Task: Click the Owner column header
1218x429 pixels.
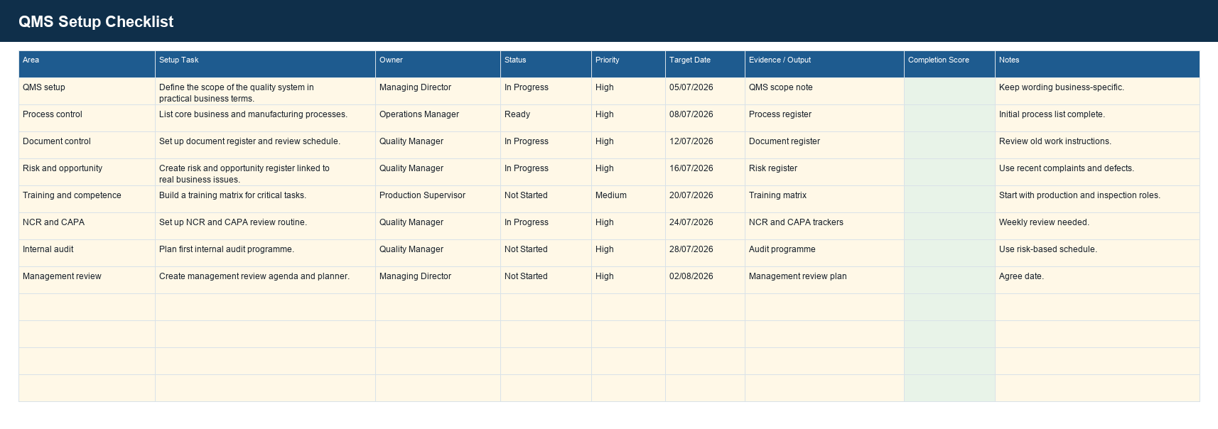Action: pyautogui.click(x=438, y=64)
